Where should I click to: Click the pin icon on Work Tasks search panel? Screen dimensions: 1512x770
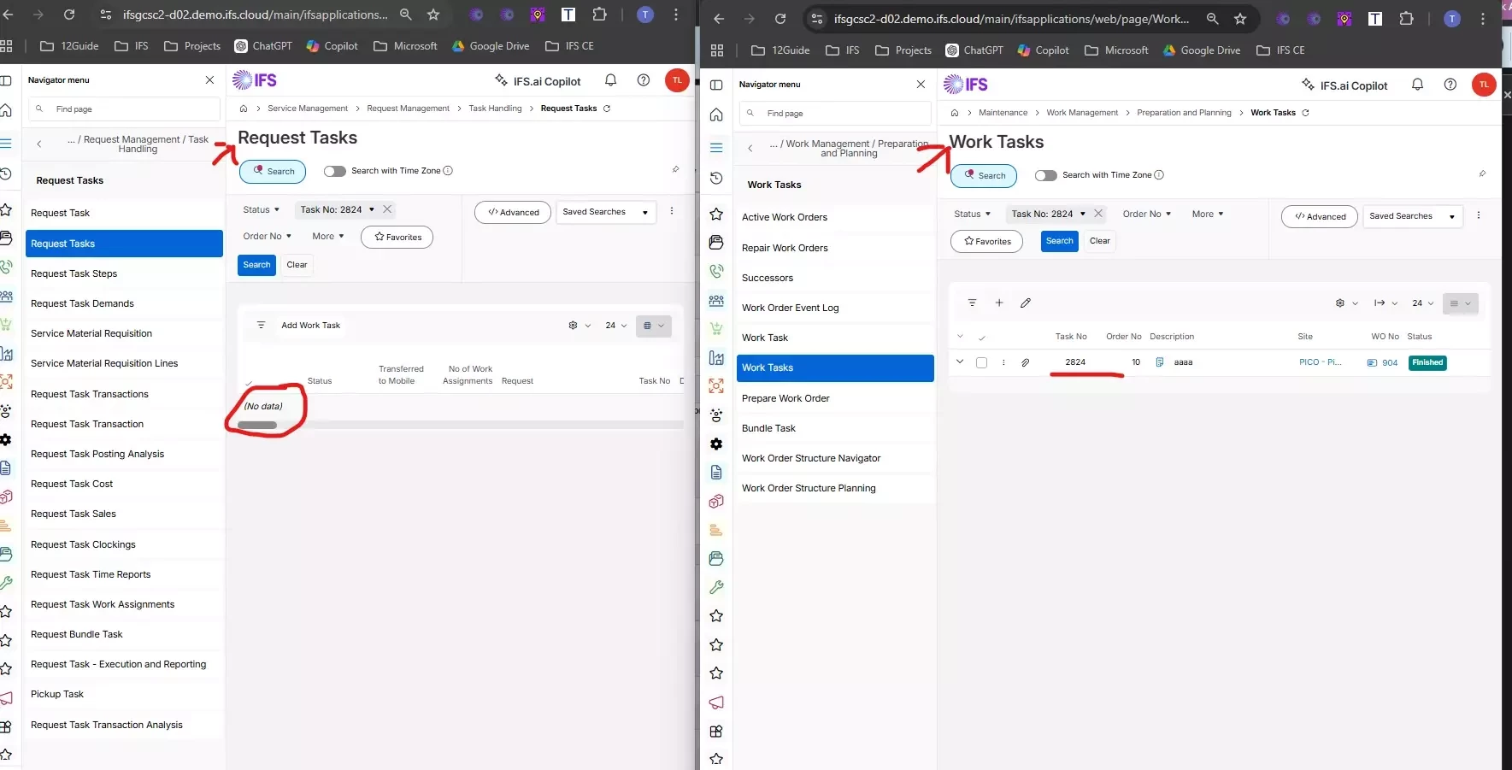(1482, 173)
